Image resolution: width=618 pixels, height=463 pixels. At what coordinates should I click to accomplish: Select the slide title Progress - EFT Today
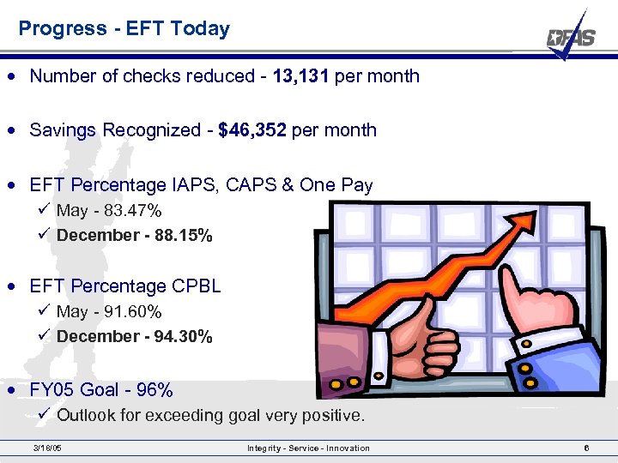pos(124,28)
